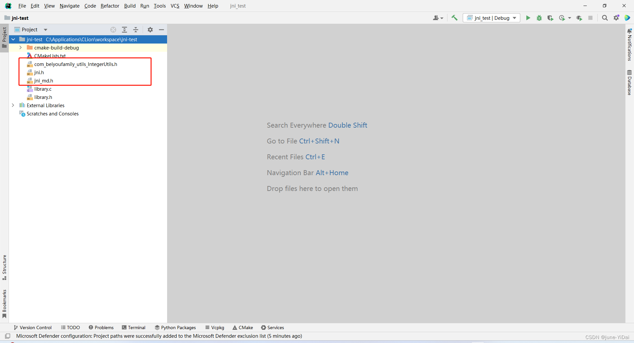634x343 pixels.
Task: Select library.c file
Action: (x=43, y=89)
